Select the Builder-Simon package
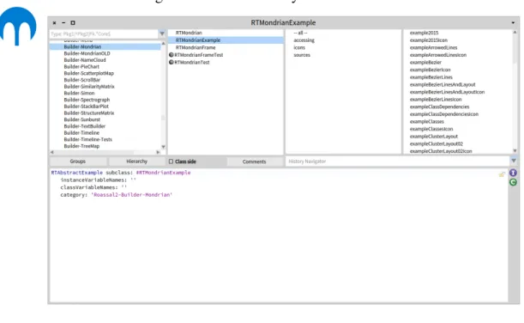Viewport: 524px width, 323px height. (79, 93)
